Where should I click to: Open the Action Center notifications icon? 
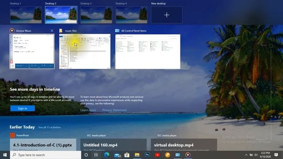276,155
